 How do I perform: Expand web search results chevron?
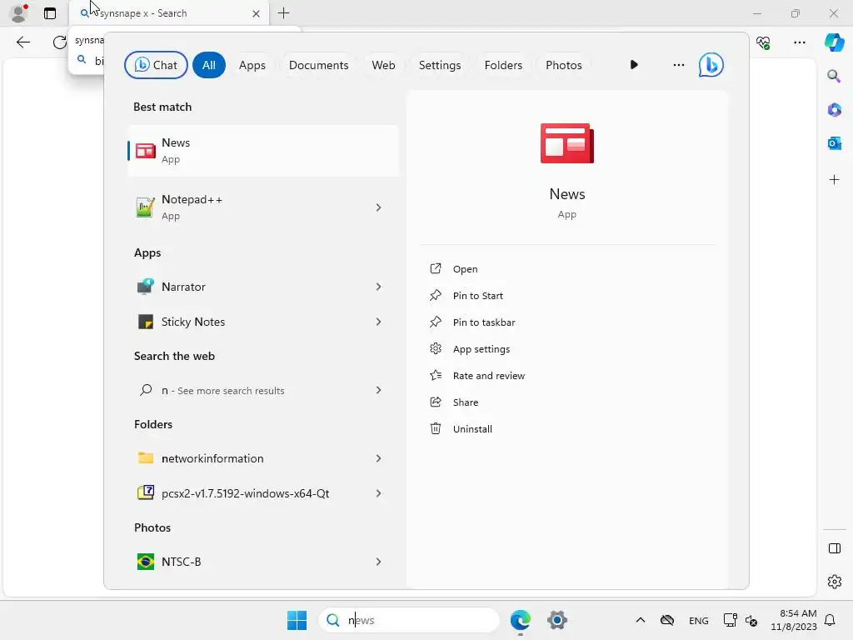pos(379,390)
